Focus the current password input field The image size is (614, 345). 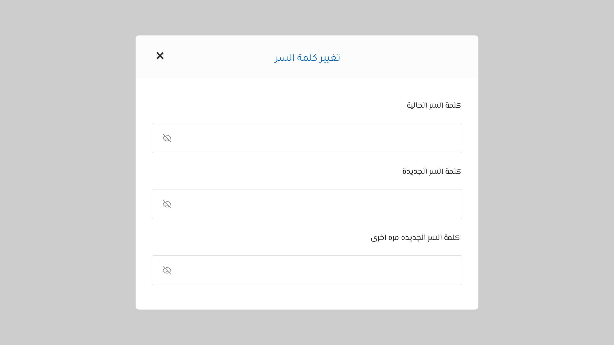[x=317, y=138]
